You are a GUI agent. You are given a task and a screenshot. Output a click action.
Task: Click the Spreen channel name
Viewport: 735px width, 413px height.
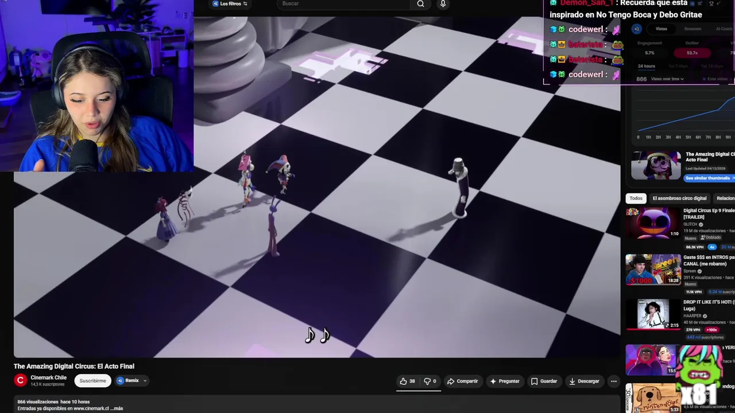tap(689, 271)
